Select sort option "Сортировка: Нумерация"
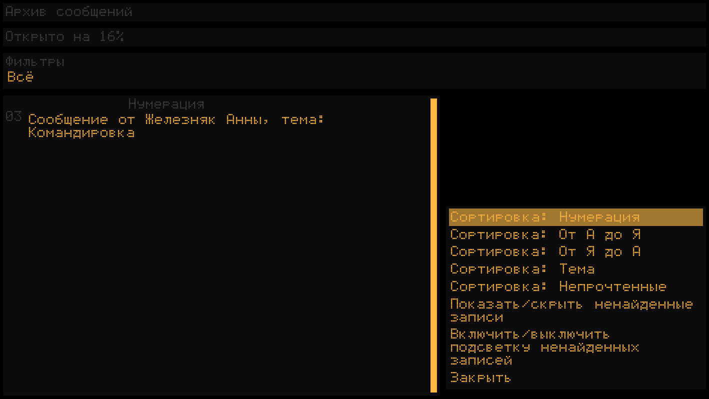This screenshot has width=709, height=399. 575,217
